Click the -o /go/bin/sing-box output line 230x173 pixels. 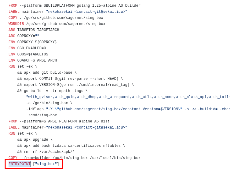49,103
